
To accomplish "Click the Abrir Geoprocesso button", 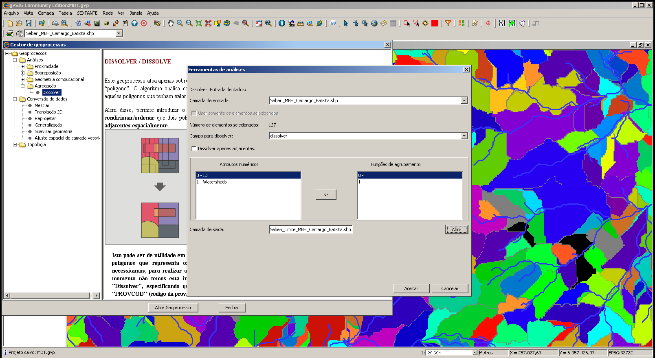I will coord(173,308).
